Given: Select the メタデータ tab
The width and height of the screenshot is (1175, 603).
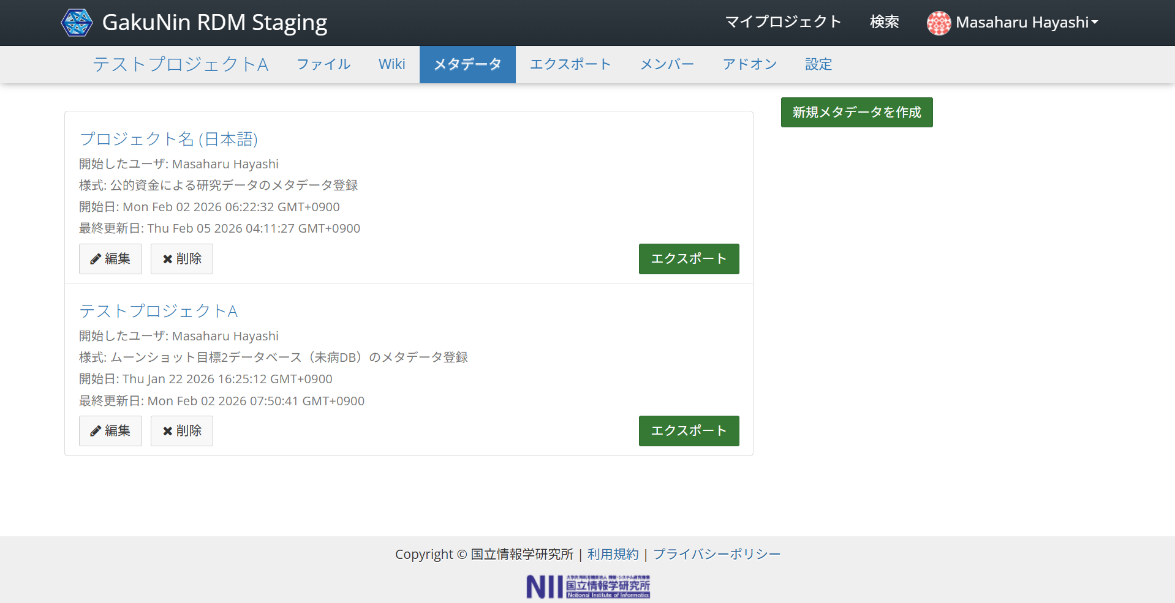Looking at the screenshot, I should click(x=467, y=64).
